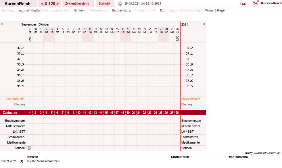
Task: Click the date column 29. Mi
Action: click(30, 30)
